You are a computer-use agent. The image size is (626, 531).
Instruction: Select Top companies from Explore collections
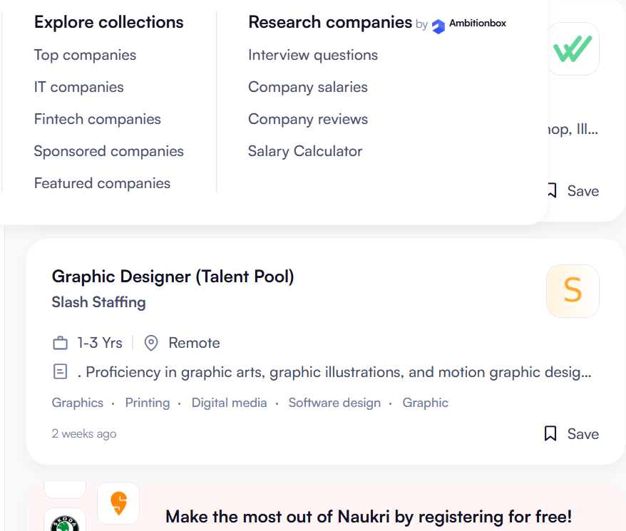(x=85, y=55)
